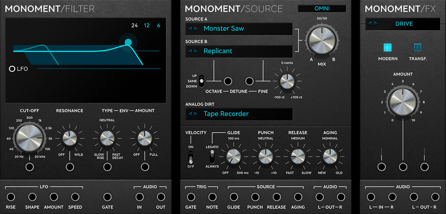Click the filter cutoff handle dot on graph

tap(128, 42)
